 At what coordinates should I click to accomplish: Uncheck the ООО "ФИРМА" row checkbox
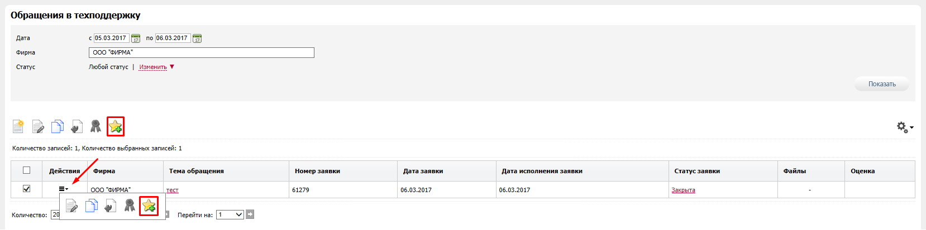click(x=26, y=189)
